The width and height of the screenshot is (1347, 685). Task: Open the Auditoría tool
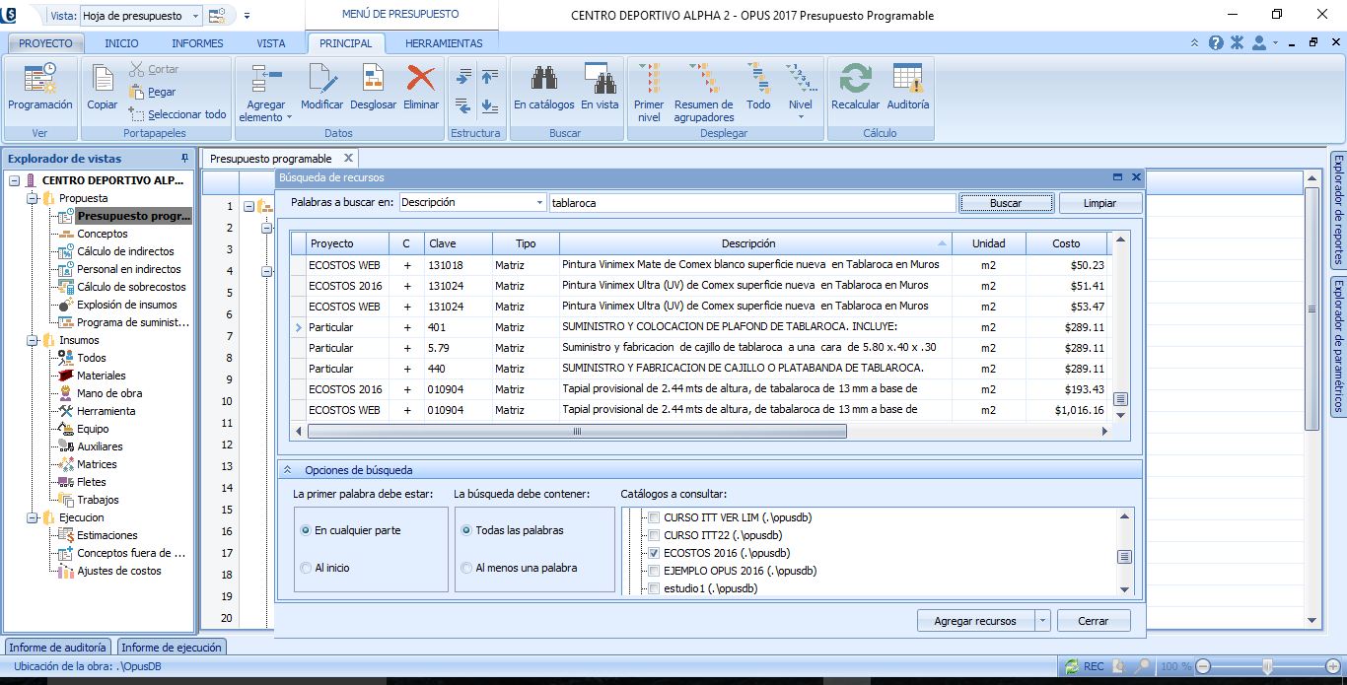(x=907, y=81)
